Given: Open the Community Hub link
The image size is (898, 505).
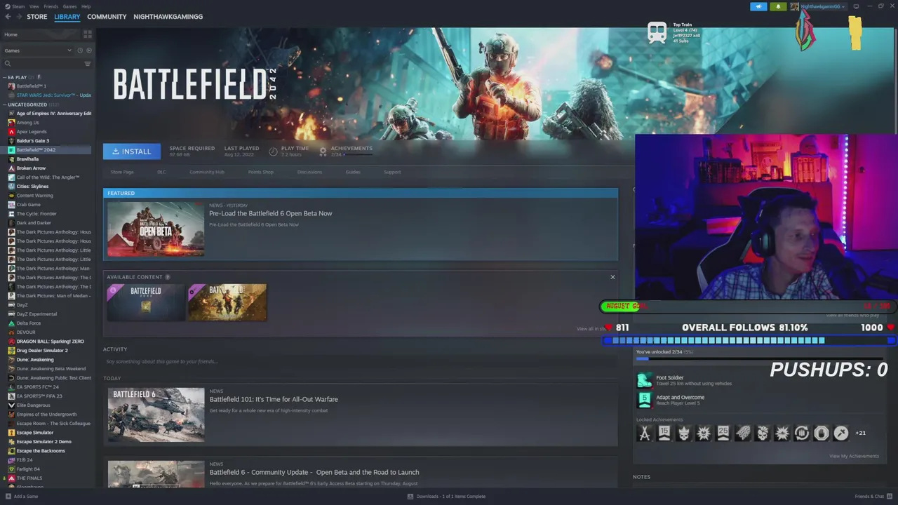Looking at the screenshot, I should (206, 172).
